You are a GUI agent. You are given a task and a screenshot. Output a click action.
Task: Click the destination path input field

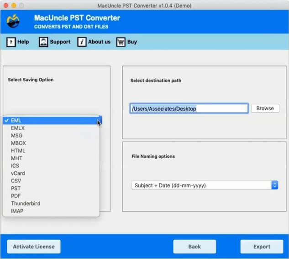(189, 108)
